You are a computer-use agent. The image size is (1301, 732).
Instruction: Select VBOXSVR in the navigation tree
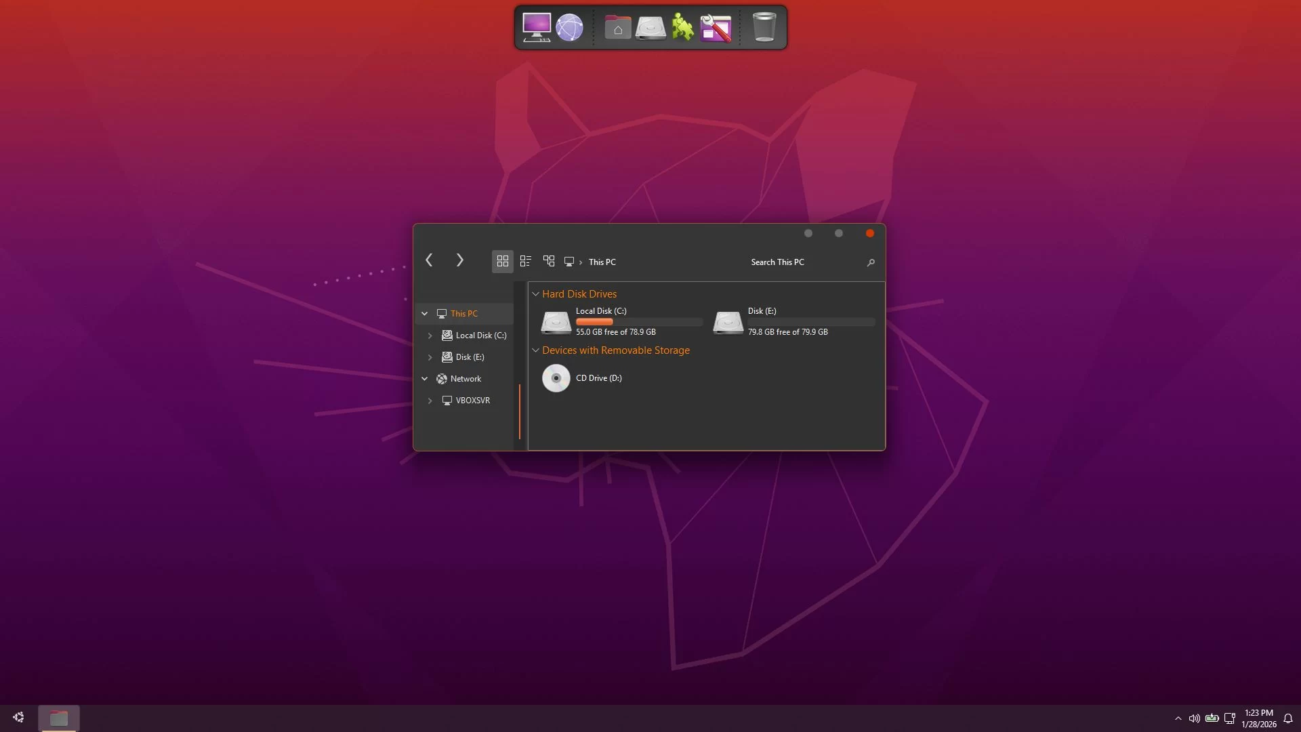472,401
